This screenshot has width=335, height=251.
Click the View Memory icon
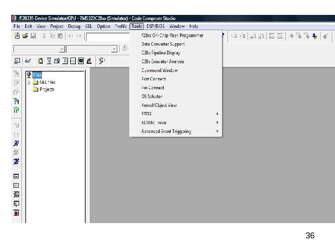coord(57,61)
